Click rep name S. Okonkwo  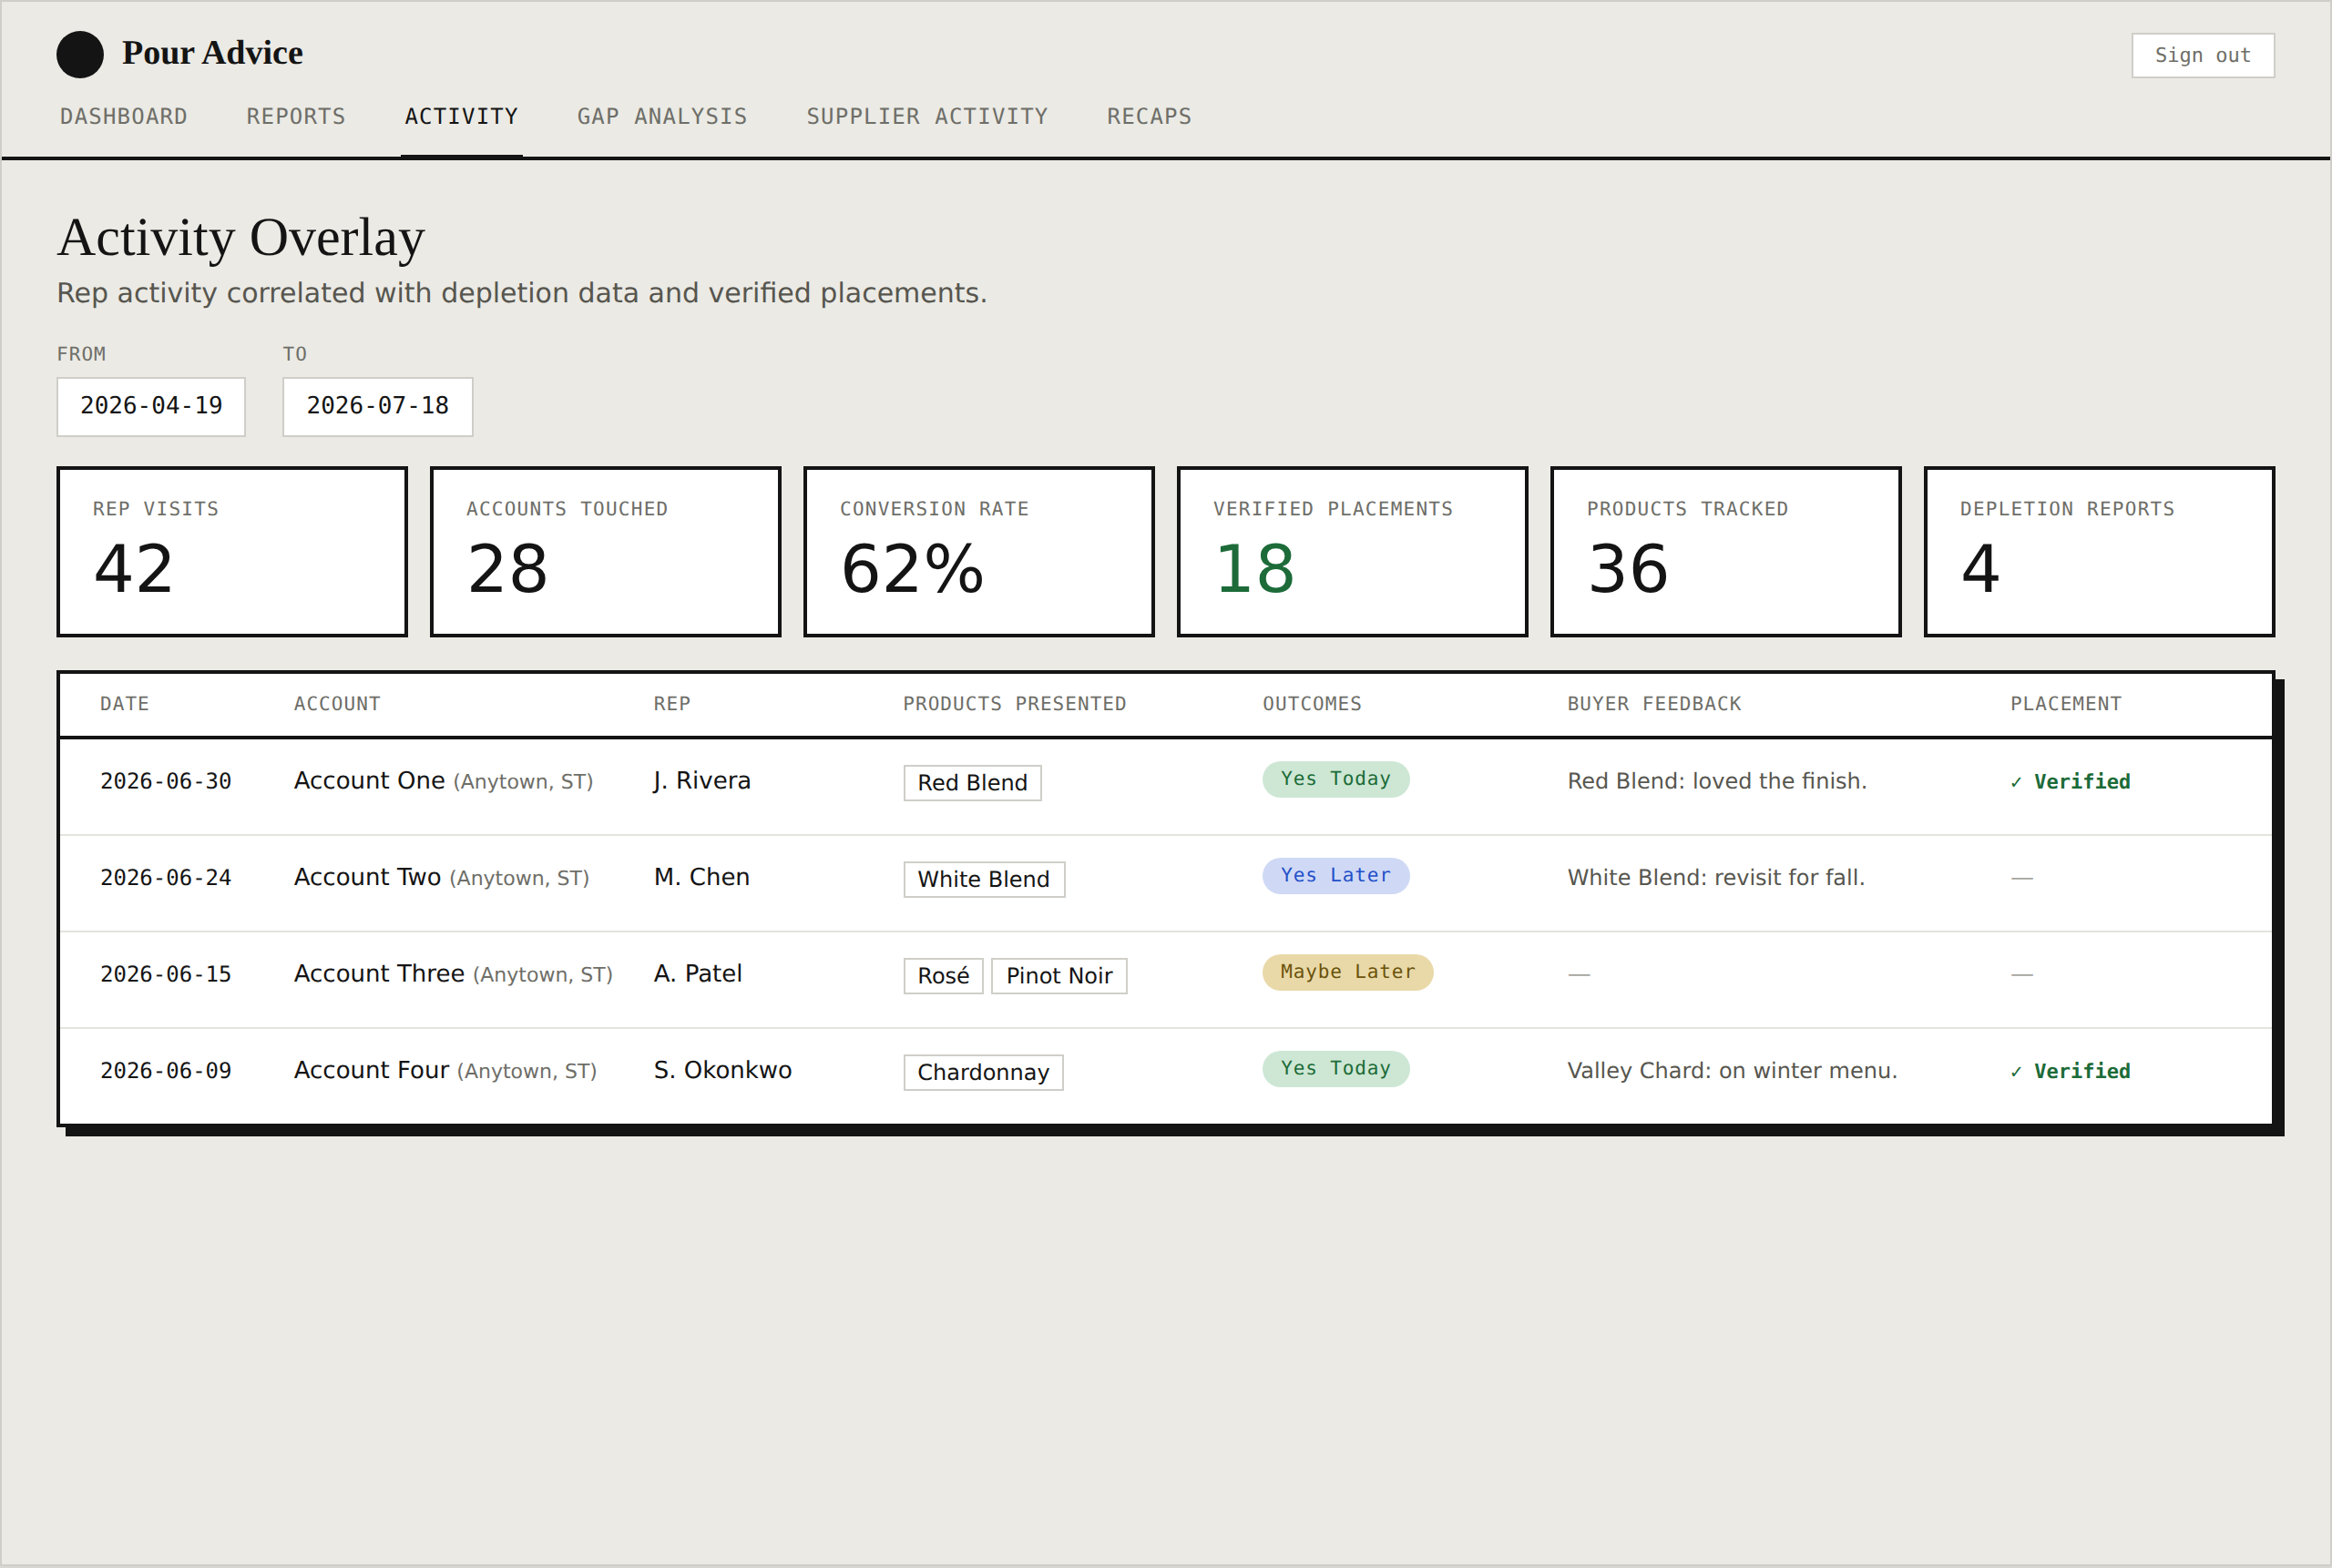pyautogui.click(x=722, y=1070)
